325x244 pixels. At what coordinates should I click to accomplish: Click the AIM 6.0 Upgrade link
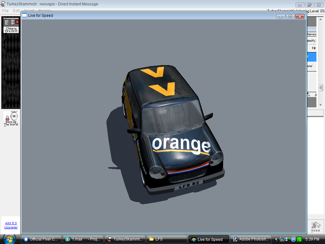(x=11, y=225)
